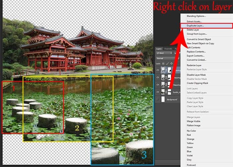233x167 pixels.
Task: Click thumbnail of layer just above Background
Action: point(163,92)
